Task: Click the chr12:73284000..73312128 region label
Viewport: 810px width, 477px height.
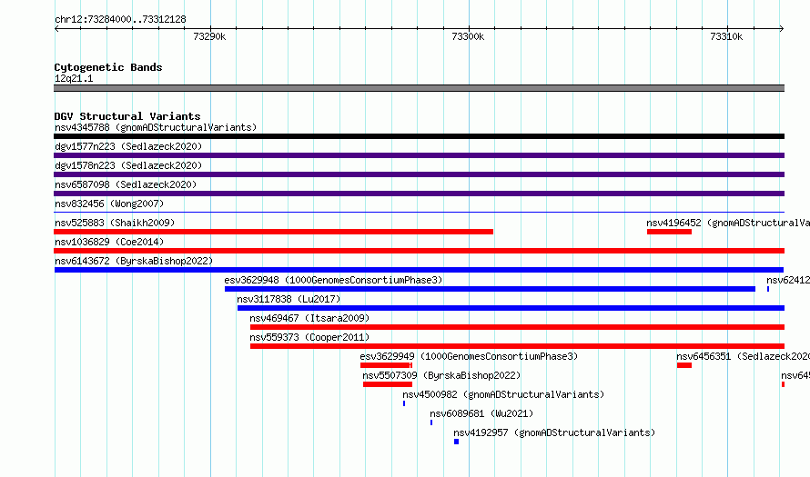Action: [x=120, y=19]
